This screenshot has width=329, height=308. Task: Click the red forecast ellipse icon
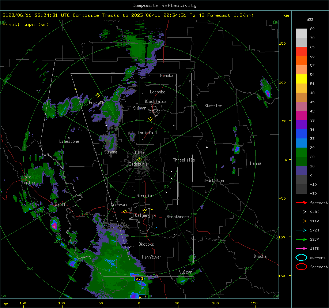pyautogui.click(x=301, y=267)
